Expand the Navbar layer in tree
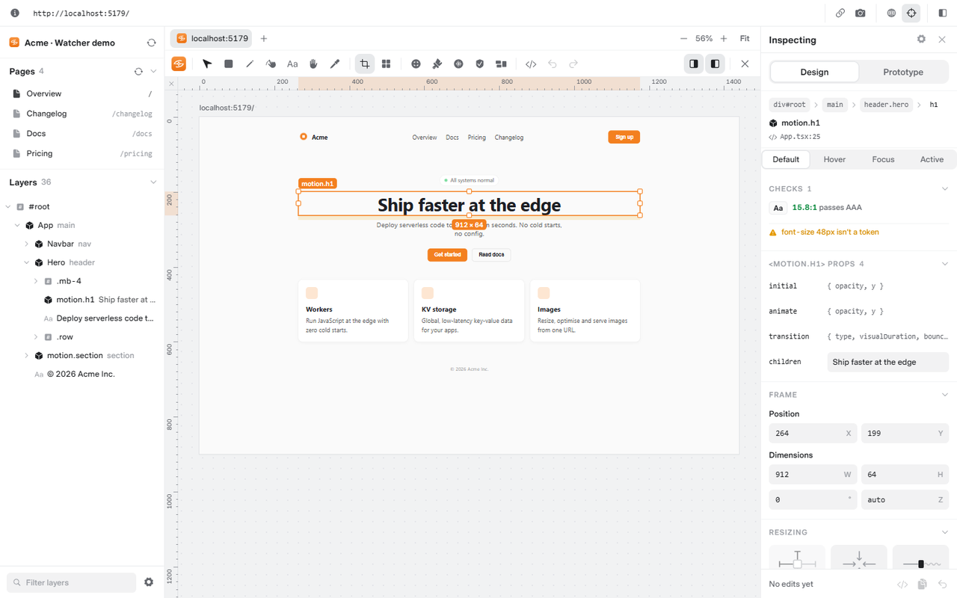The width and height of the screenshot is (957, 598). (x=27, y=244)
